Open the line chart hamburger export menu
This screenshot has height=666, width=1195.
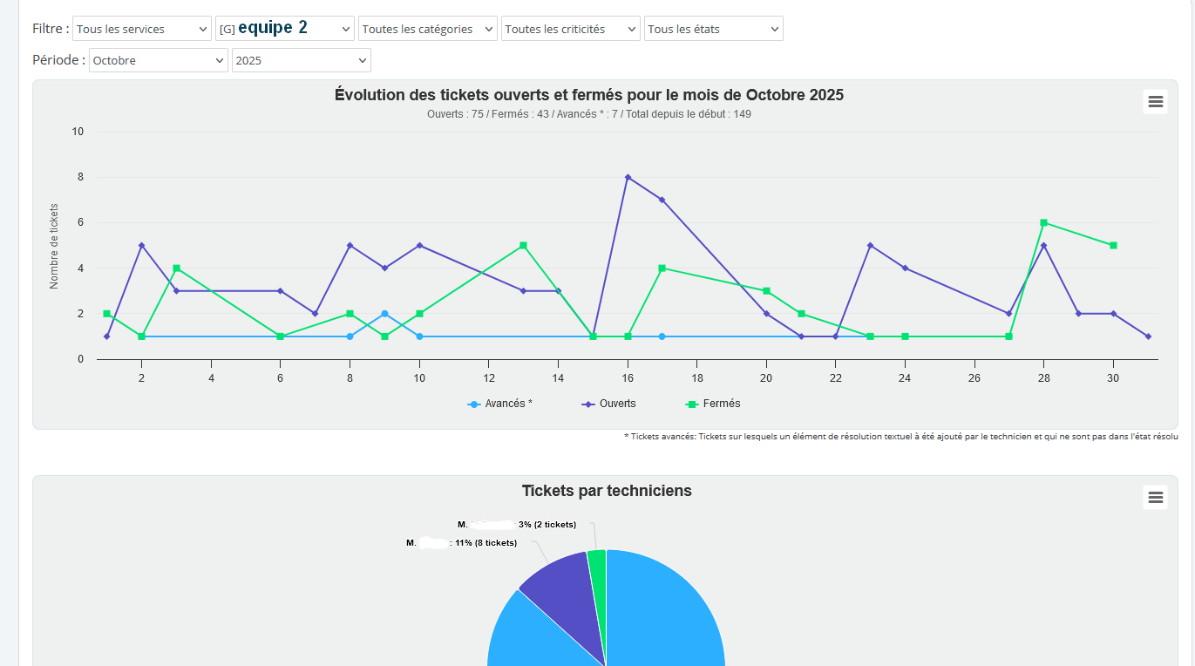point(1155,102)
